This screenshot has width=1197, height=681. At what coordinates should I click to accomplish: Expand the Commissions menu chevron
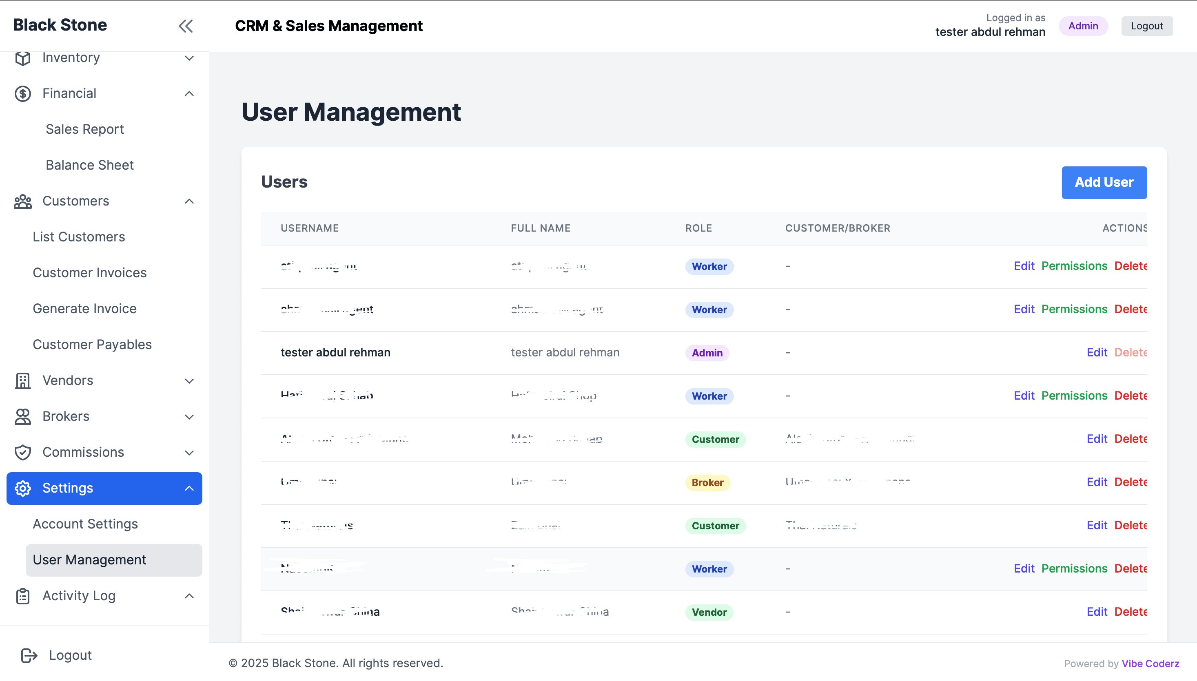tap(189, 452)
